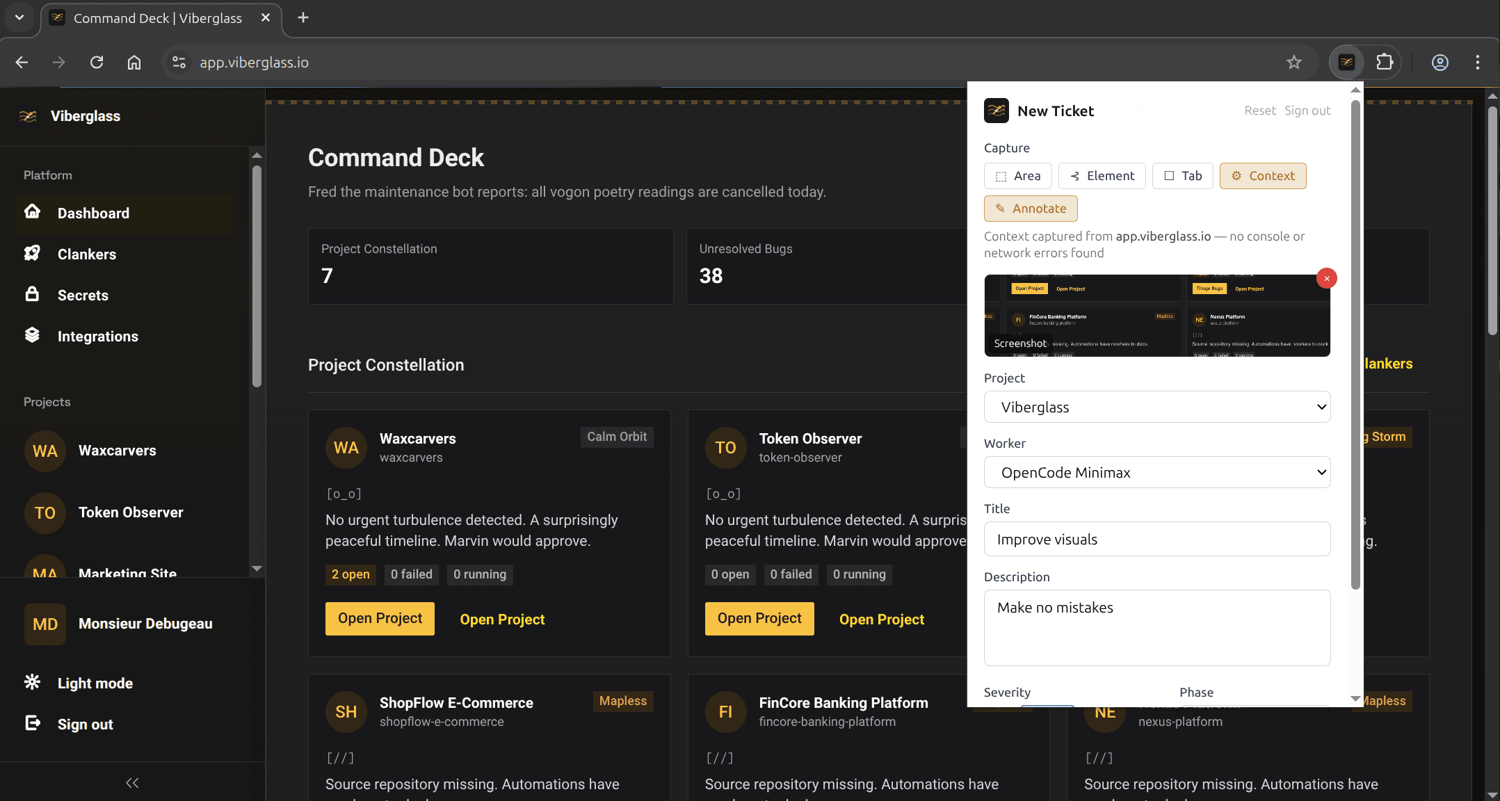1500x801 pixels.
Task: Click the MD Monsieur Debugeau avatar
Action: tap(45, 624)
